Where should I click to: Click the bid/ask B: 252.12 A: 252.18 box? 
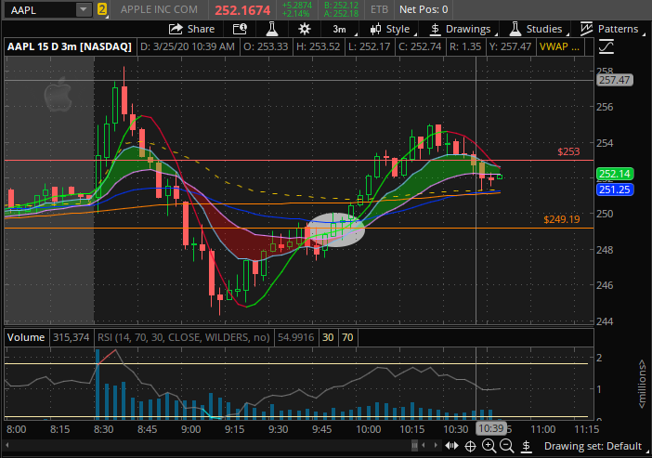341,9
